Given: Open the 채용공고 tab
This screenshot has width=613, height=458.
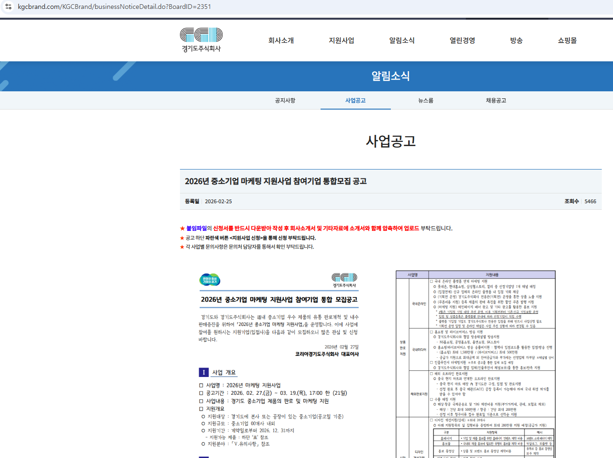Looking at the screenshot, I should [496, 101].
